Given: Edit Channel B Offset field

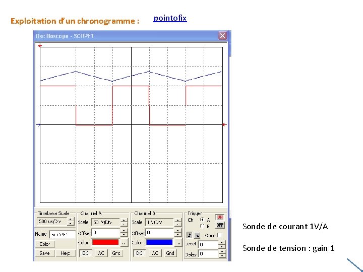Looking at the screenshot, I should click(x=159, y=233).
